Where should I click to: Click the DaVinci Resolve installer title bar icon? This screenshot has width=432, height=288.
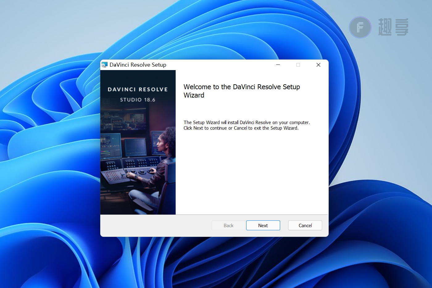[x=105, y=65]
